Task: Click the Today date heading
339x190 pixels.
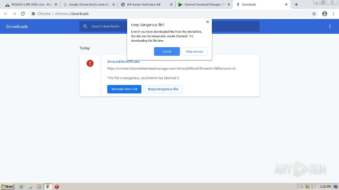Action: pyautogui.click(x=84, y=48)
